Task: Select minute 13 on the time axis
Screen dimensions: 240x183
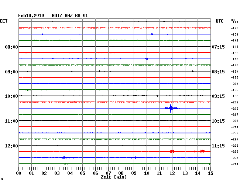Action: point(185,173)
